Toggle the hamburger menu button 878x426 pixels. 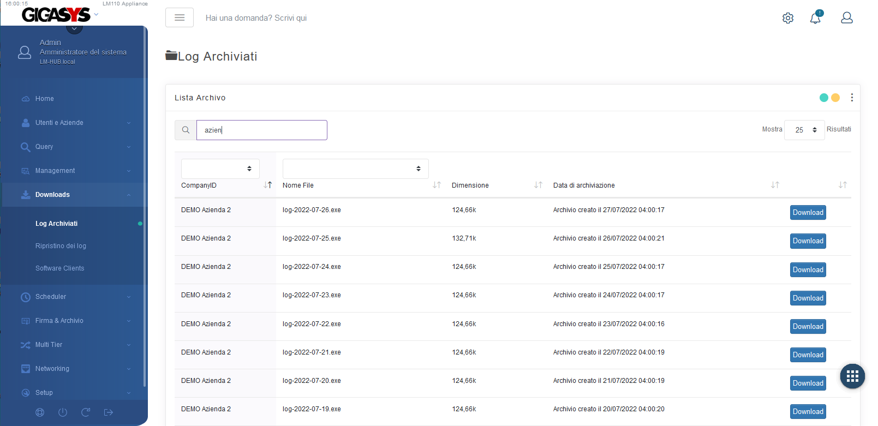coord(180,17)
